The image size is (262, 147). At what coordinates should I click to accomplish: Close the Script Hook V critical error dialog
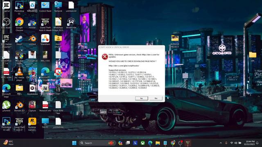tap(162, 47)
